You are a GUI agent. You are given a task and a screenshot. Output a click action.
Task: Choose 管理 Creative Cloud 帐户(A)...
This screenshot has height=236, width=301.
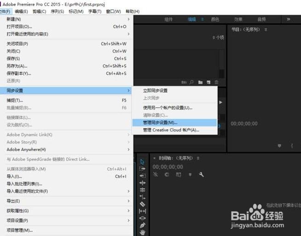(175, 130)
